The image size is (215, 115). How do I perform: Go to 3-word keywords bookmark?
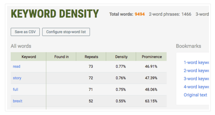tap(196, 79)
